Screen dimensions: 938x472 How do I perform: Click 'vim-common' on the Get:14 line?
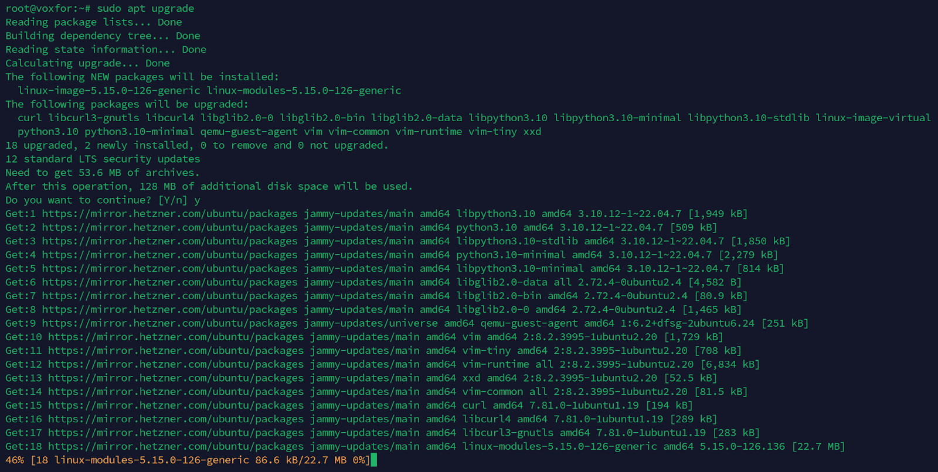[x=492, y=392]
